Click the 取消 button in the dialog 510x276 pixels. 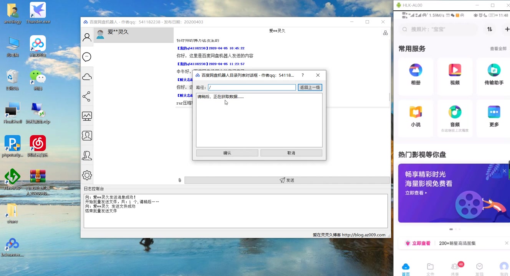291,153
